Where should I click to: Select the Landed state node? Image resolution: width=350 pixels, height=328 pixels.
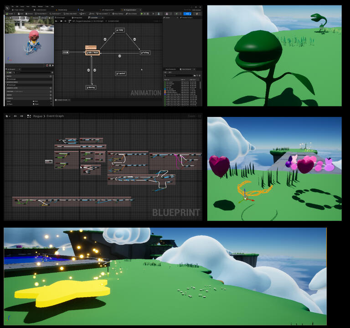[x=120, y=73]
